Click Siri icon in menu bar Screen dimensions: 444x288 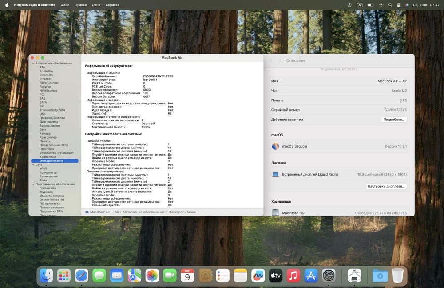pyautogui.click(x=407, y=5)
